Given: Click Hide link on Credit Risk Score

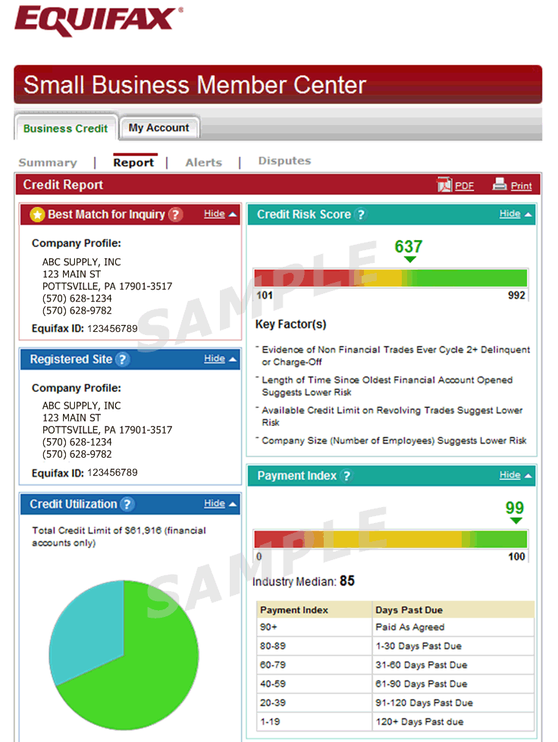Looking at the screenshot, I should tap(509, 214).
